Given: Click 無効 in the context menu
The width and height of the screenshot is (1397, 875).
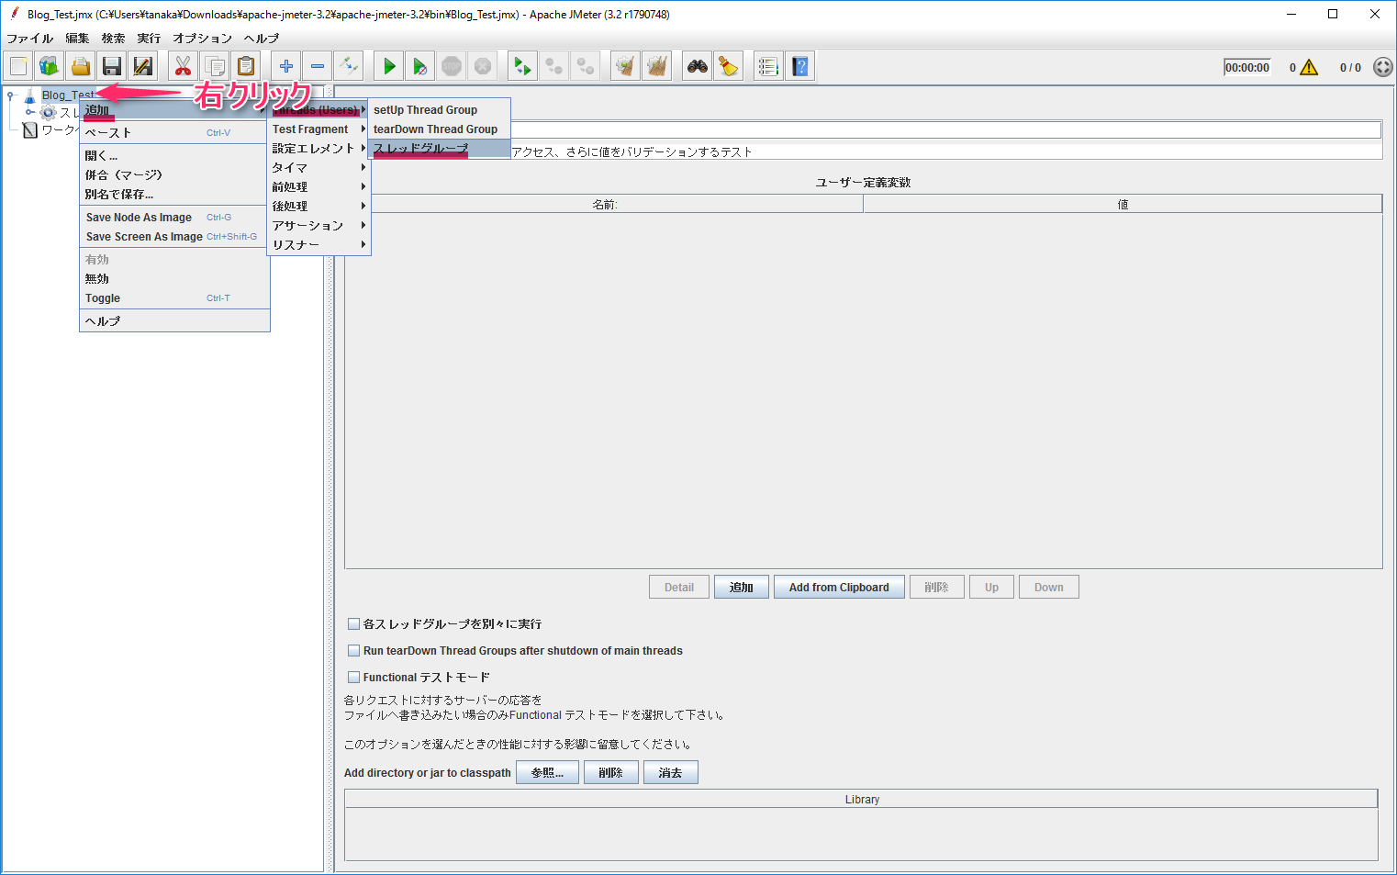Looking at the screenshot, I should [x=174, y=279].
